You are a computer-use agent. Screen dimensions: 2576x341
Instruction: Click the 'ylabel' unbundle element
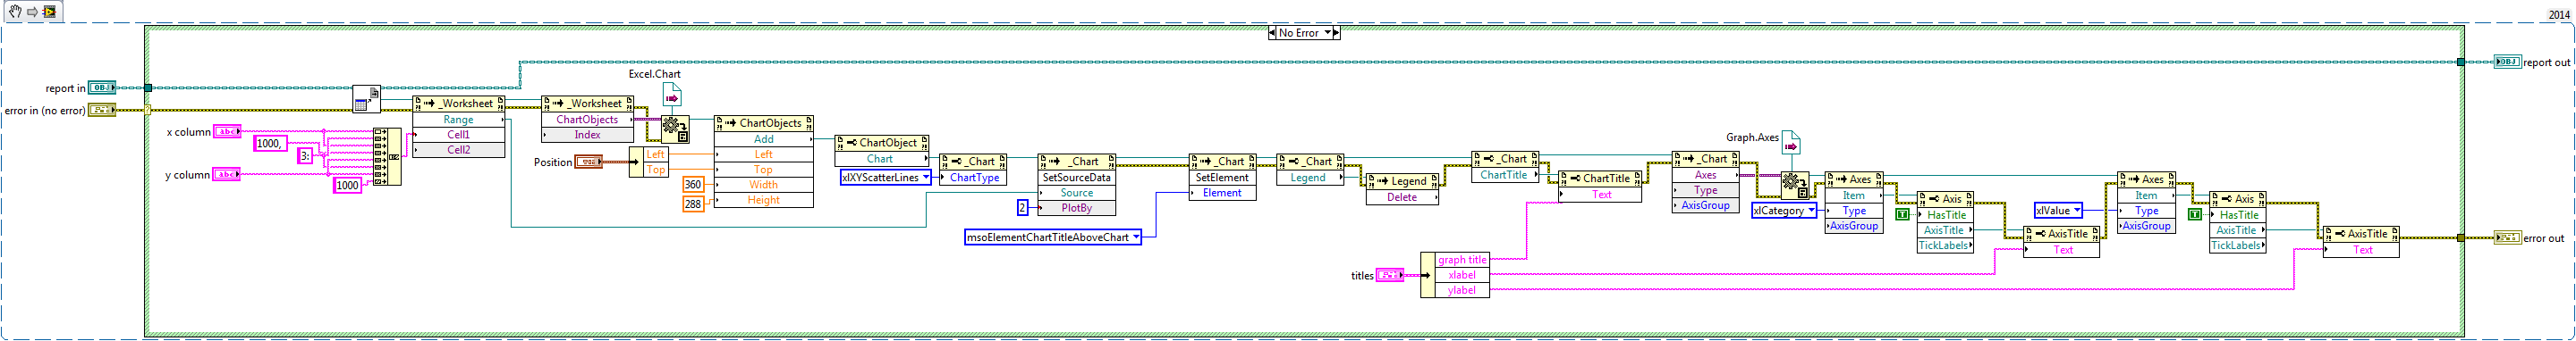1462,290
